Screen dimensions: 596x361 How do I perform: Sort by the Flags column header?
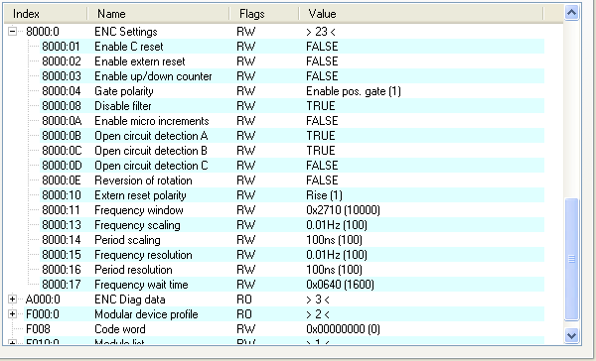(264, 14)
